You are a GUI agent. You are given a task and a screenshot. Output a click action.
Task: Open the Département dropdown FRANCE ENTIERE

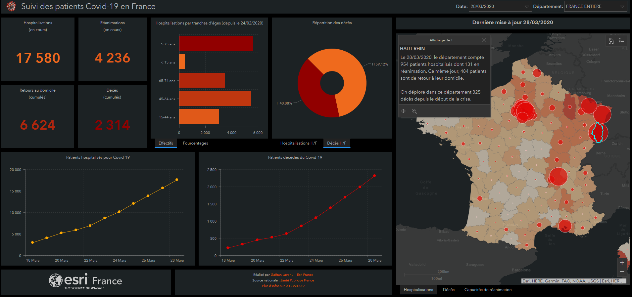[x=596, y=6]
